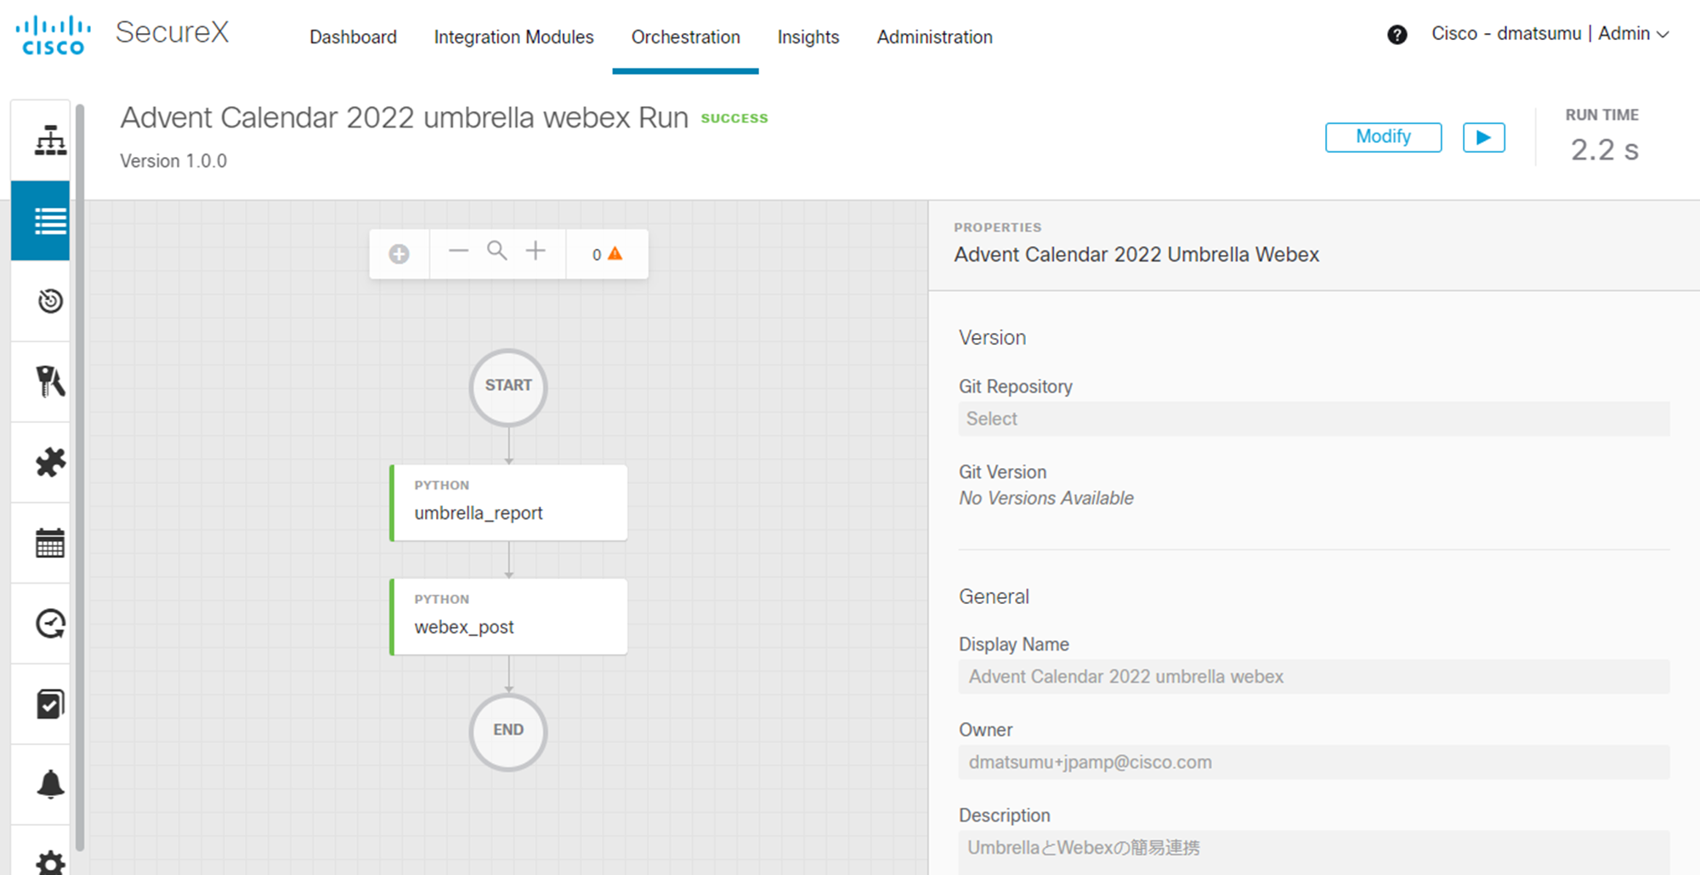Image resolution: width=1700 pixels, height=875 pixels.
Task: Open the Insights tab
Action: click(x=807, y=37)
